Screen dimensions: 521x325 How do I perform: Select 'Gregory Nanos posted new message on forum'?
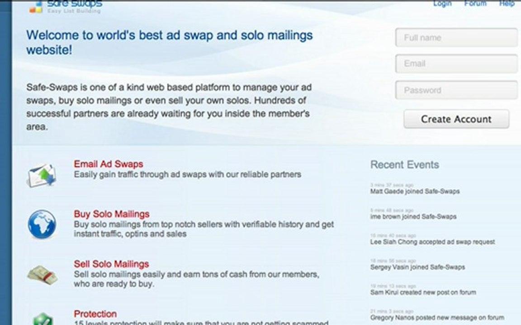point(437,317)
